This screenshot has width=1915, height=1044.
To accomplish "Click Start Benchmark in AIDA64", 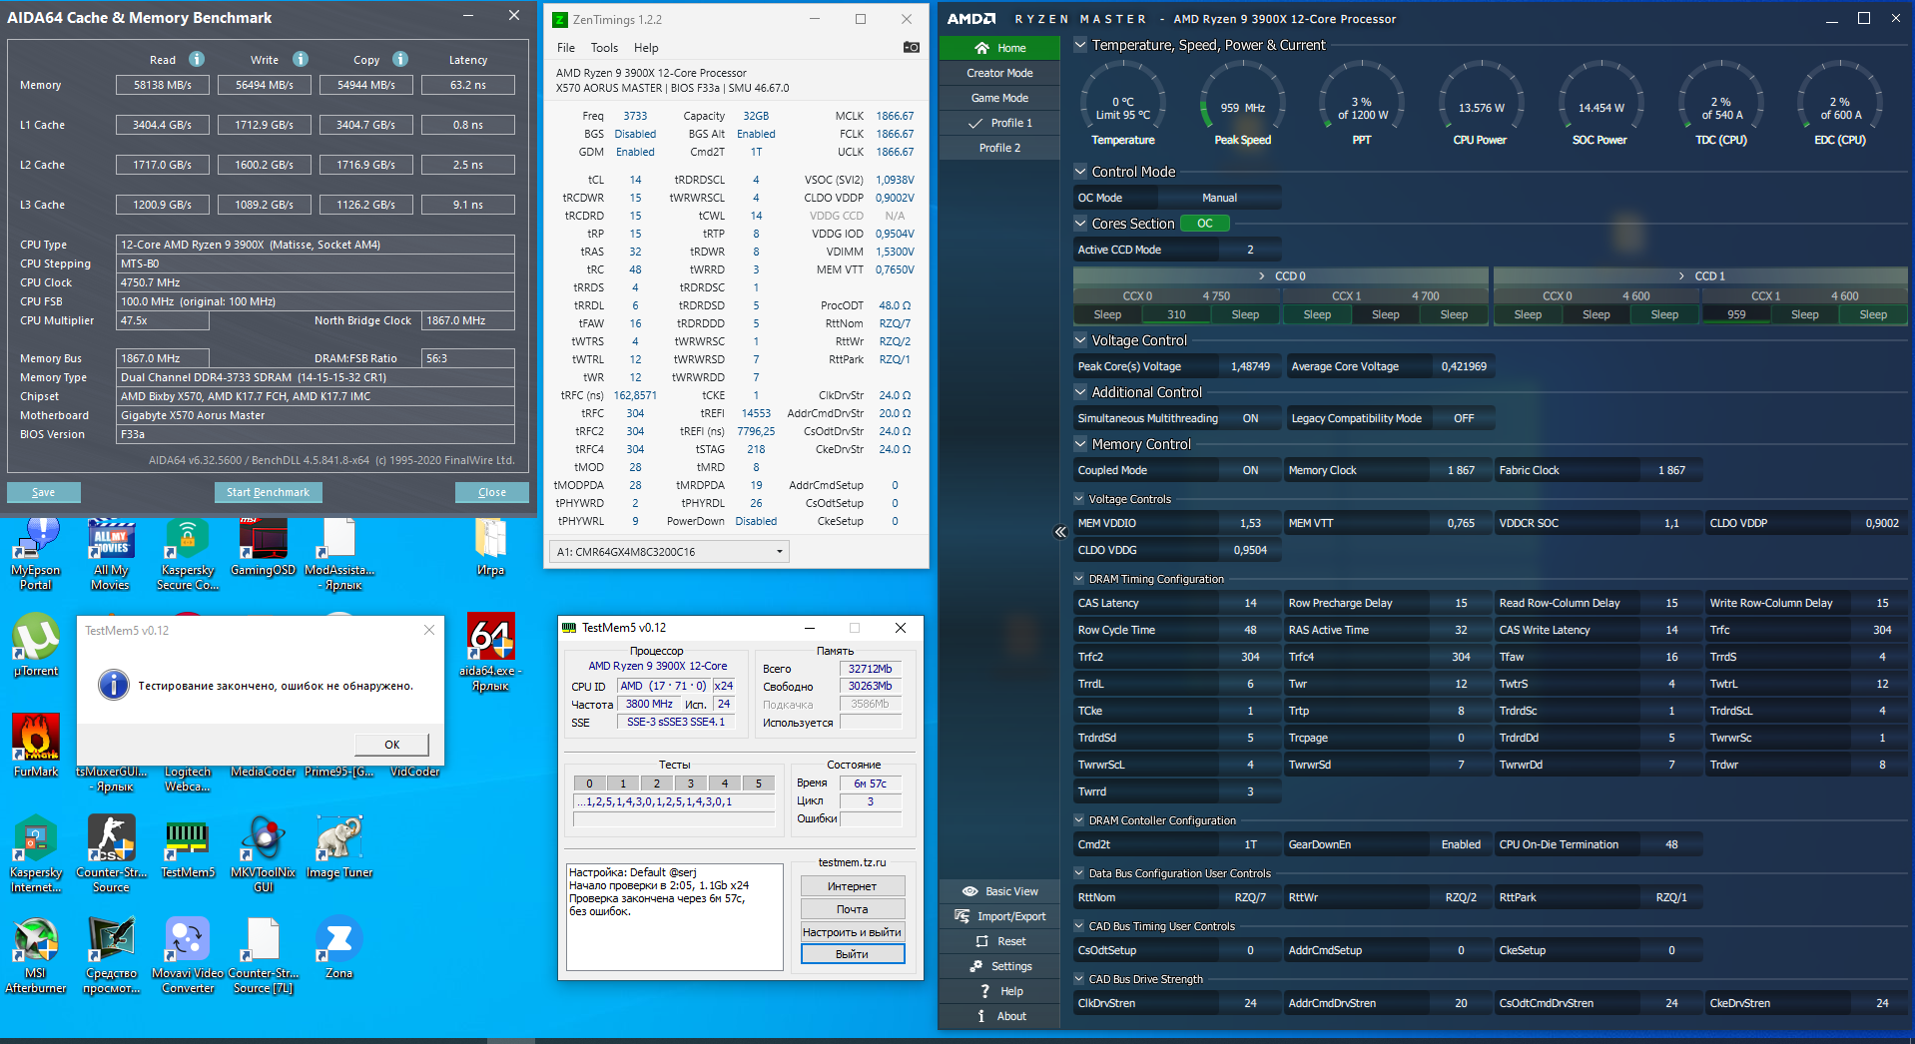I will [268, 492].
